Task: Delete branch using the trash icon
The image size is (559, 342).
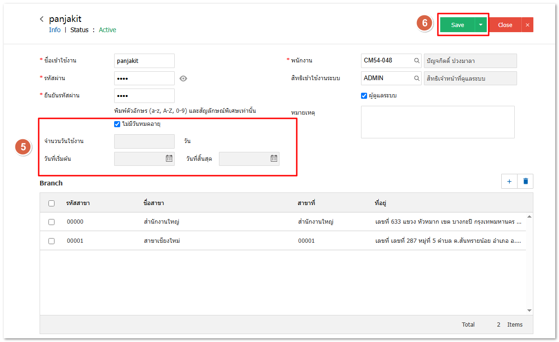Action: tap(525, 181)
